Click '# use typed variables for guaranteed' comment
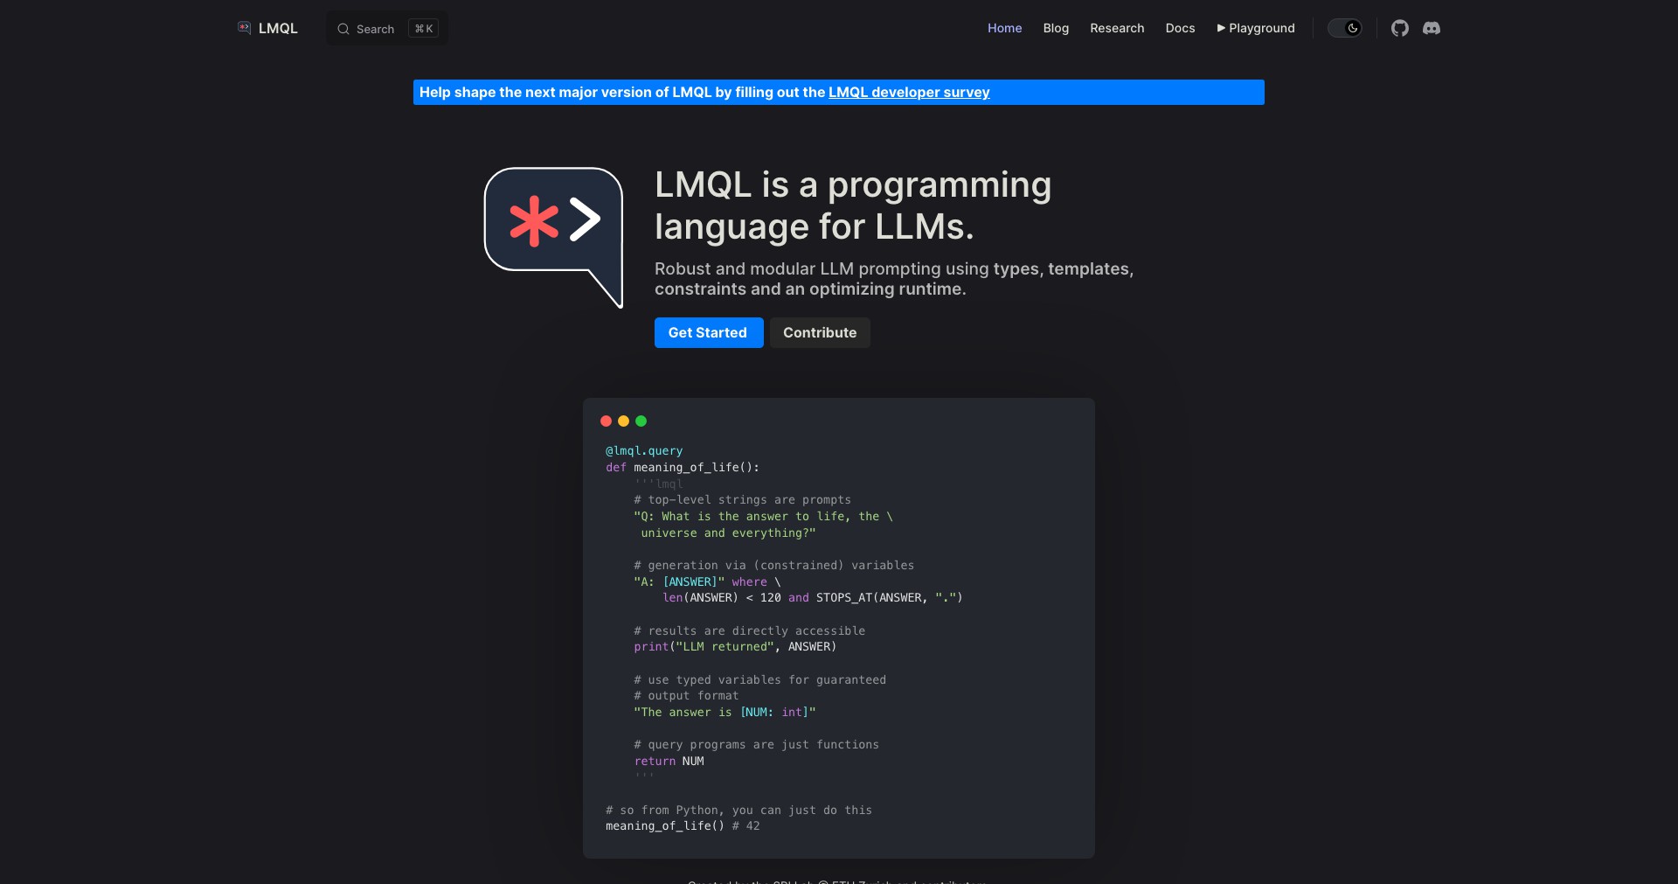The height and width of the screenshot is (884, 1678). pos(759,680)
